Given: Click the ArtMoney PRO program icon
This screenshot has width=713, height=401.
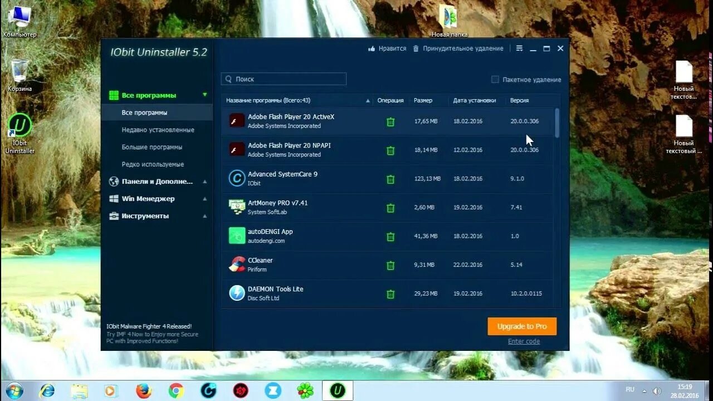Looking at the screenshot, I should point(237,207).
